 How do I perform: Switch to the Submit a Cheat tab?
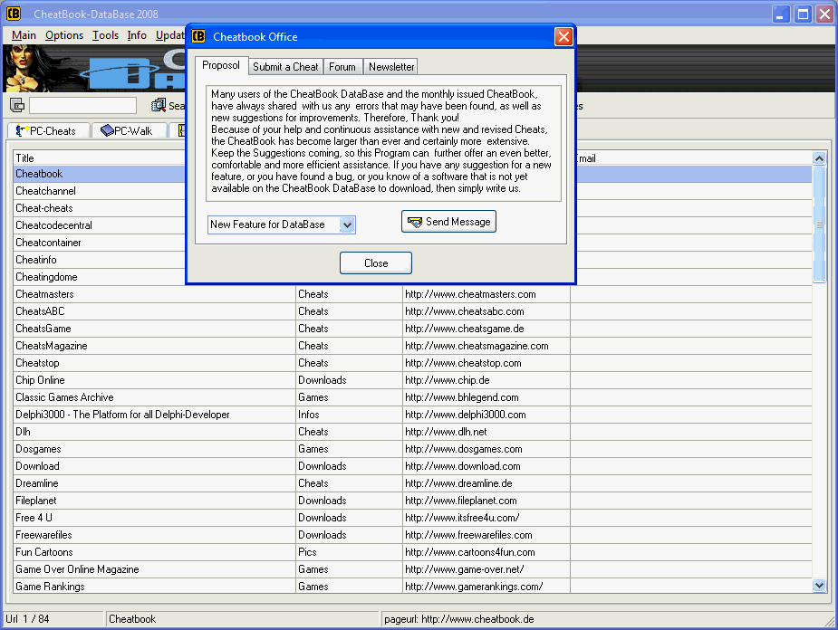point(285,67)
